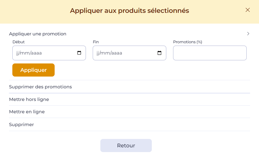Click the orange Appliquer button
The height and width of the screenshot is (156, 259).
click(34, 70)
